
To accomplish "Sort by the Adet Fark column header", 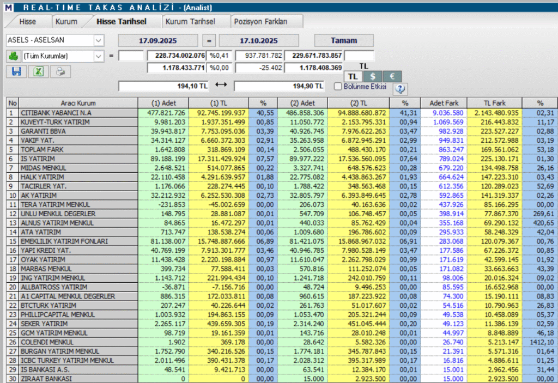I will (444, 103).
